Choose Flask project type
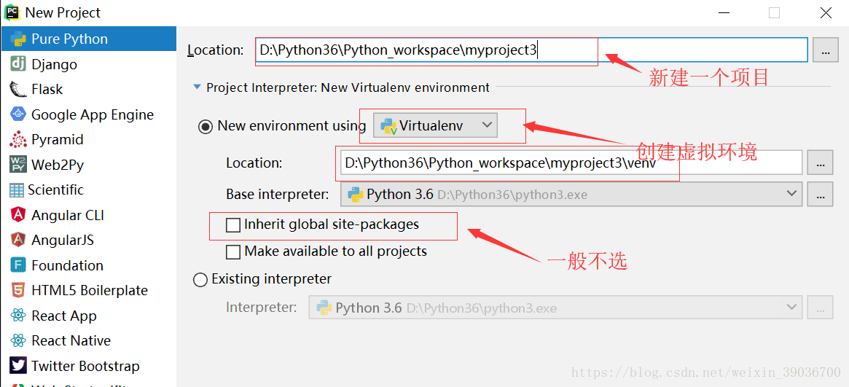 click(x=88, y=90)
